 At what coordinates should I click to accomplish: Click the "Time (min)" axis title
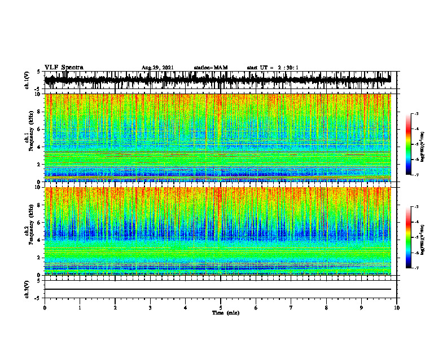point(226,313)
